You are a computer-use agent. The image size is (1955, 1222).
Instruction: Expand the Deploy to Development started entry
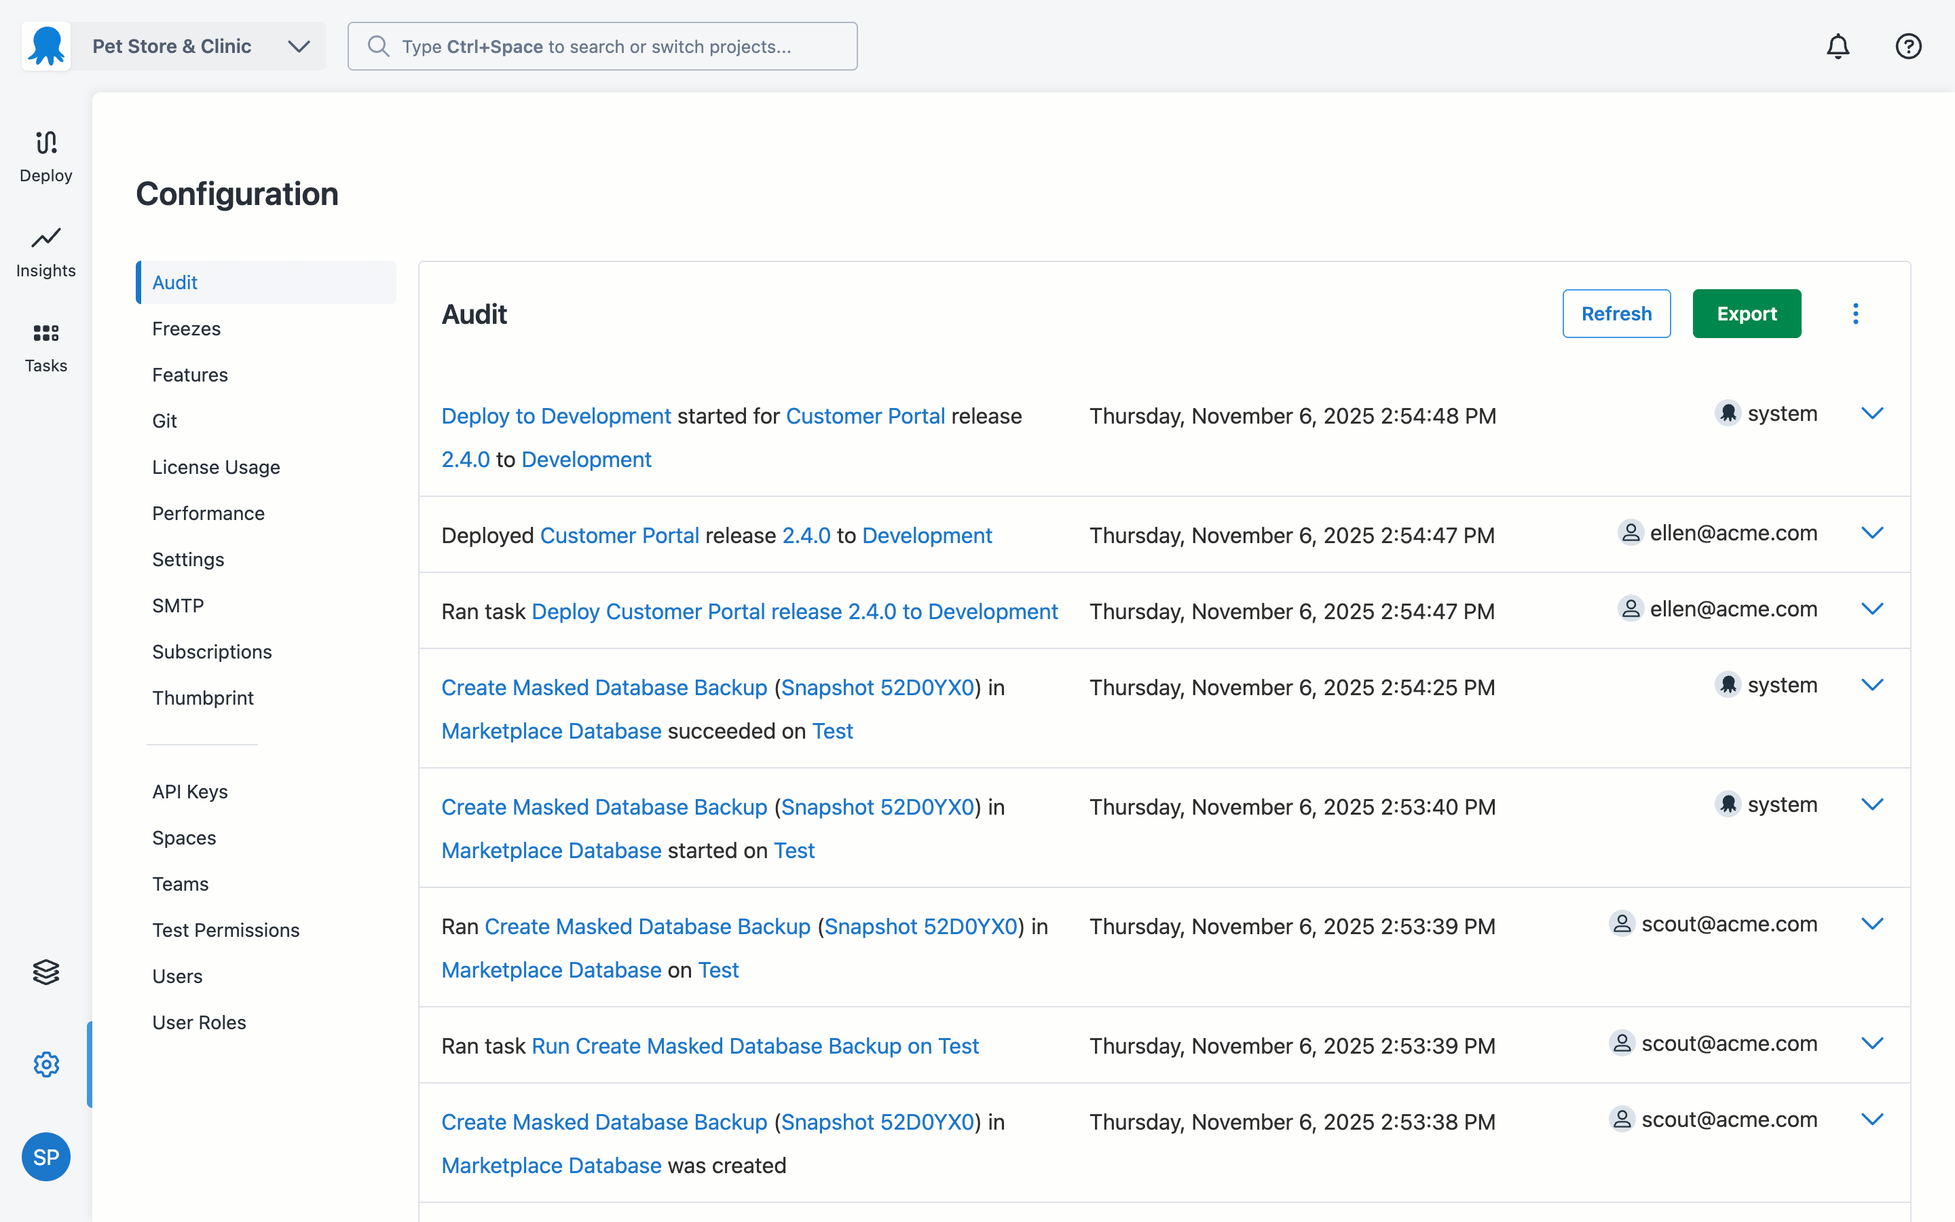tap(1872, 414)
